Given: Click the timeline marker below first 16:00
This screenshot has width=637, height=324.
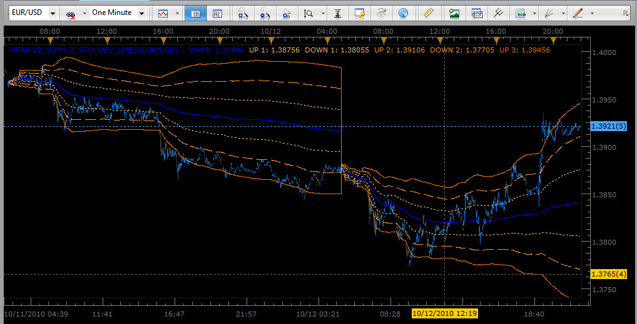Looking at the screenshot, I should coord(163,40).
